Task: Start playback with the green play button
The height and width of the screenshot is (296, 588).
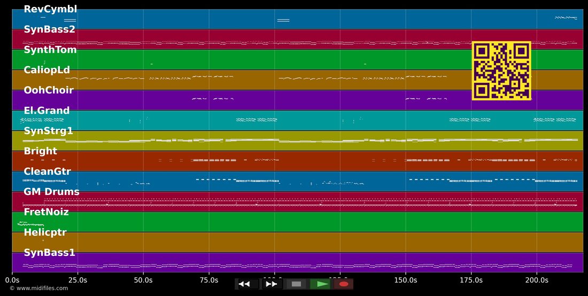Action: (x=320, y=284)
